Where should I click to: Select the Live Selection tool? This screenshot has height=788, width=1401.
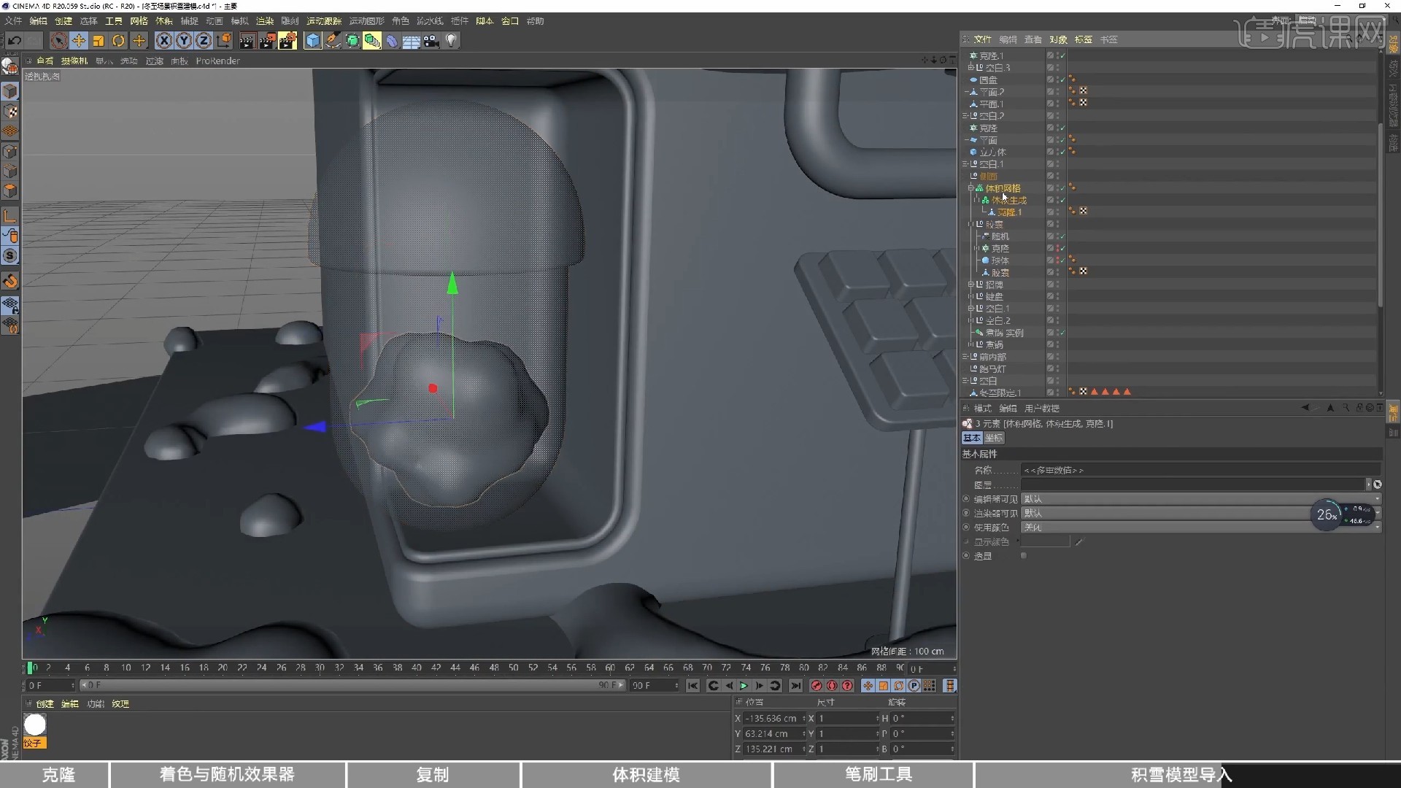pyautogui.click(x=59, y=41)
